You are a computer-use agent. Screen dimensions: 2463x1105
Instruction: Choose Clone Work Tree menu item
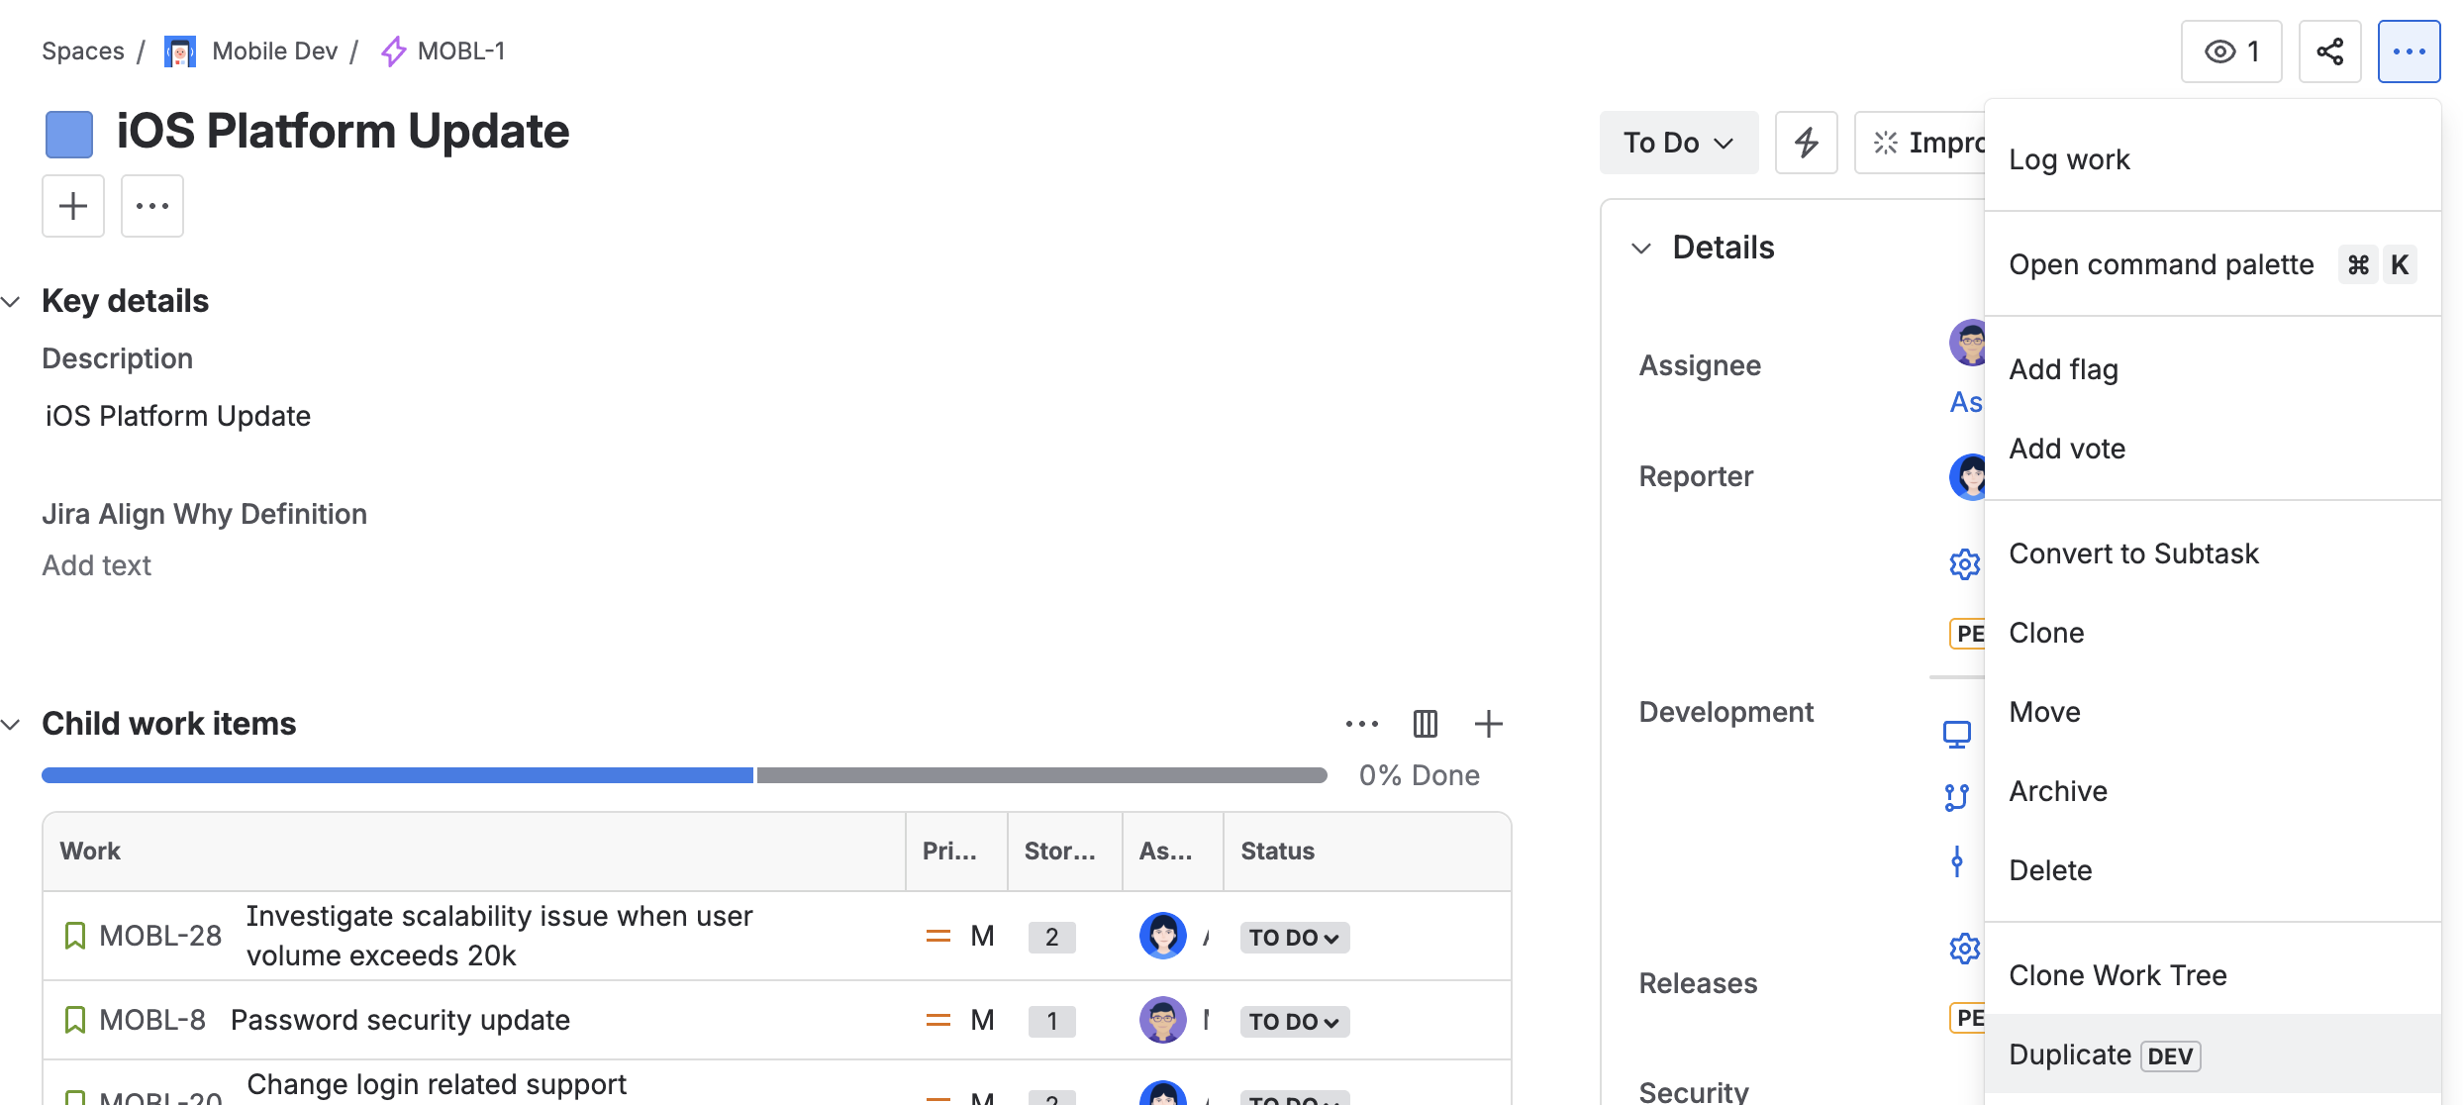click(2117, 975)
